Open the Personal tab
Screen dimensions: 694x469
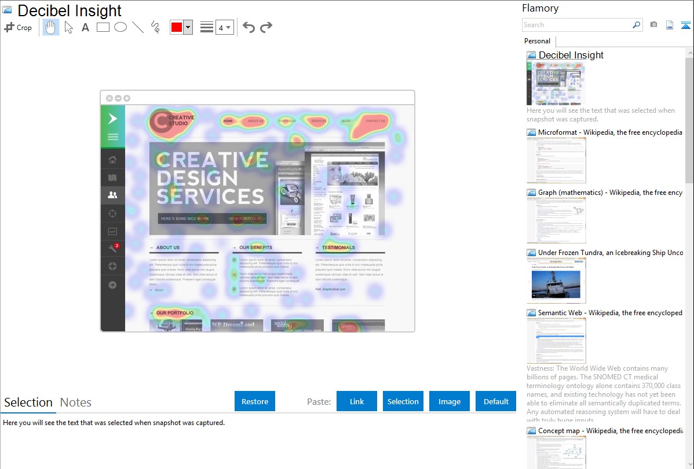(537, 41)
